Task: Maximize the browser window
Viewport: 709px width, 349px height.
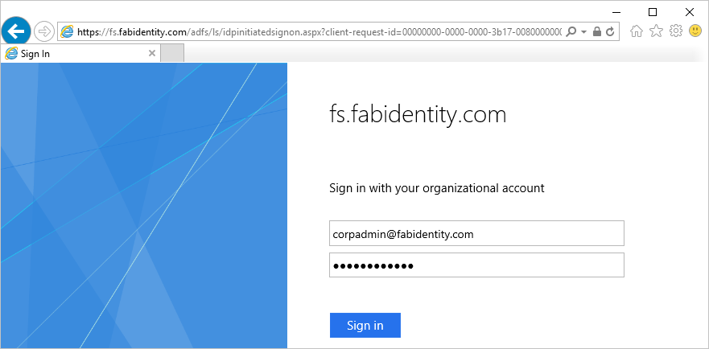Action: [x=653, y=11]
